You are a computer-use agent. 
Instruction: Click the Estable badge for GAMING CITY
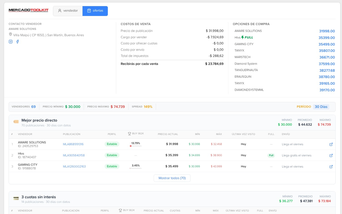tap(112, 166)
